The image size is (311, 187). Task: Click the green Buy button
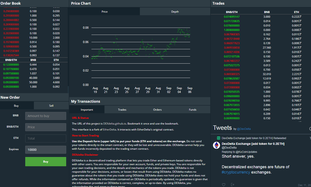46,161
